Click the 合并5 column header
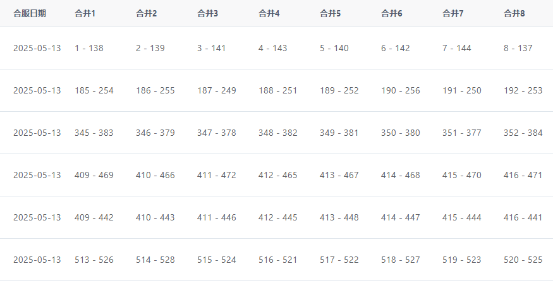 tap(330, 13)
